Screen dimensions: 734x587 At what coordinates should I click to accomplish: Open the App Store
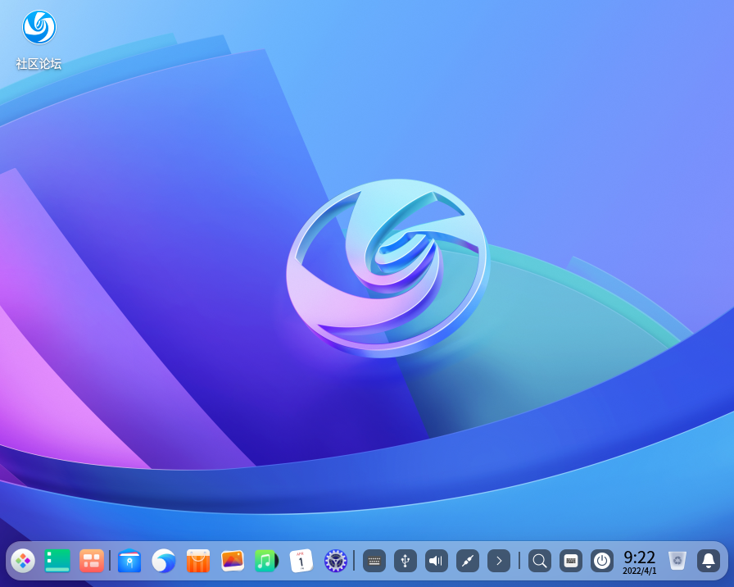[x=197, y=561]
